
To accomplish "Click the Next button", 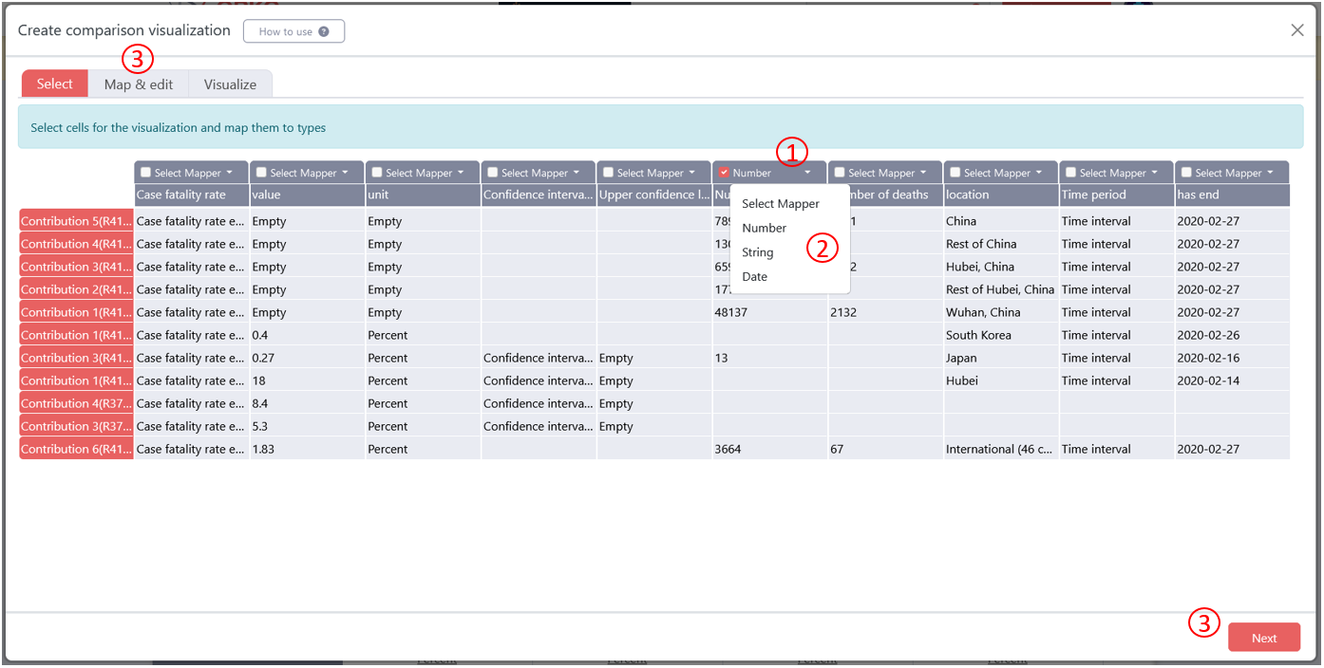I will tap(1264, 637).
